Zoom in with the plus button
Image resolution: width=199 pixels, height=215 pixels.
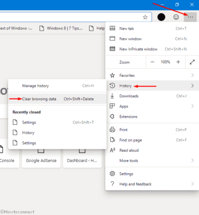click(x=178, y=62)
